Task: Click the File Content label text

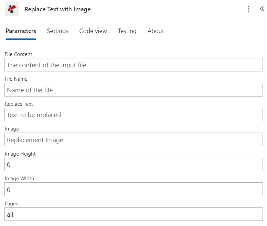Action: click(19, 54)
